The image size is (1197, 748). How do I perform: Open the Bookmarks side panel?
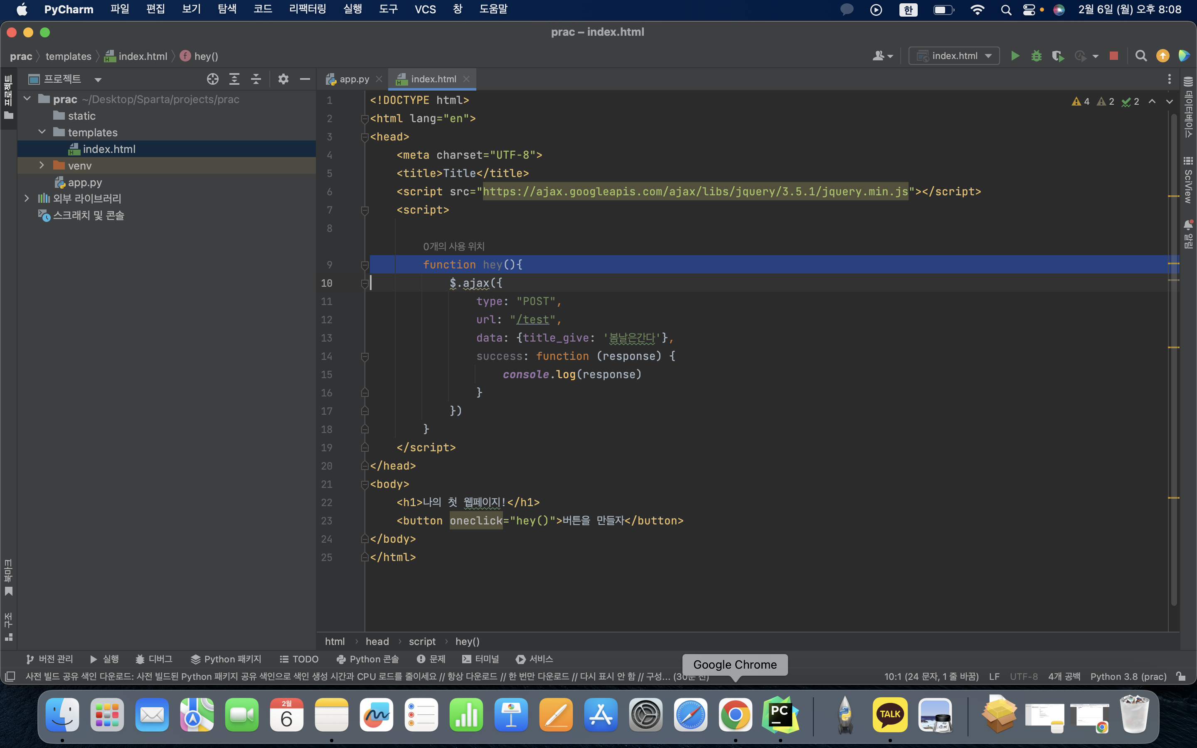[8, 577]
